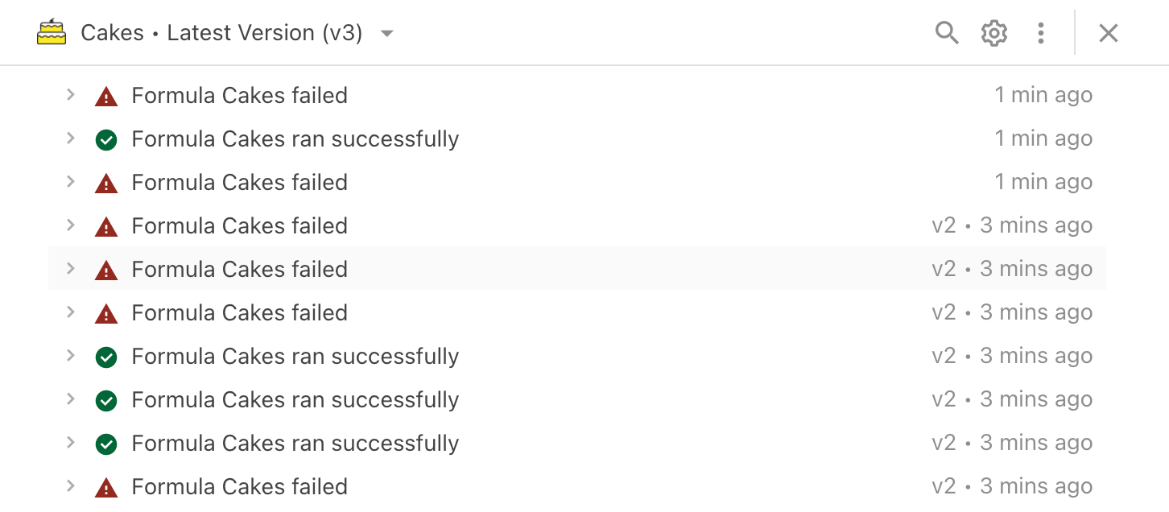Expand the last Formula Cakes failed row
The height and width of the screenshot is (512, 1169).
(x=71, y=486)
